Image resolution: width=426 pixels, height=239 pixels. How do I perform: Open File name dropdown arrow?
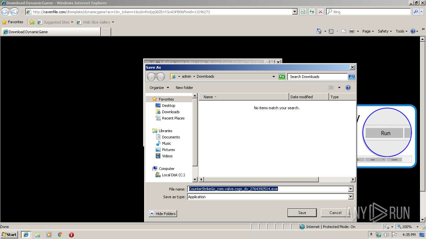pos(350,189)
